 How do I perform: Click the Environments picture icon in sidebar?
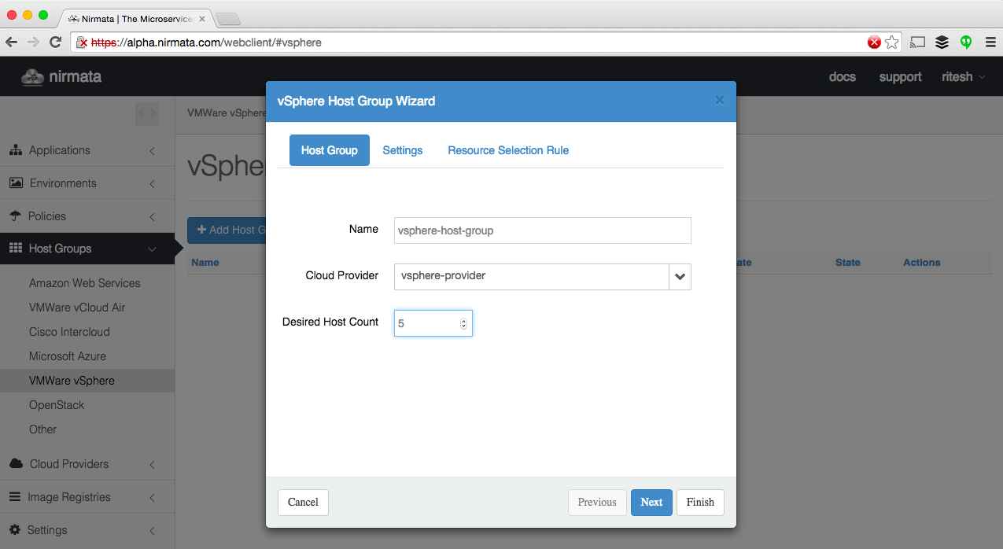pos(16,183)
